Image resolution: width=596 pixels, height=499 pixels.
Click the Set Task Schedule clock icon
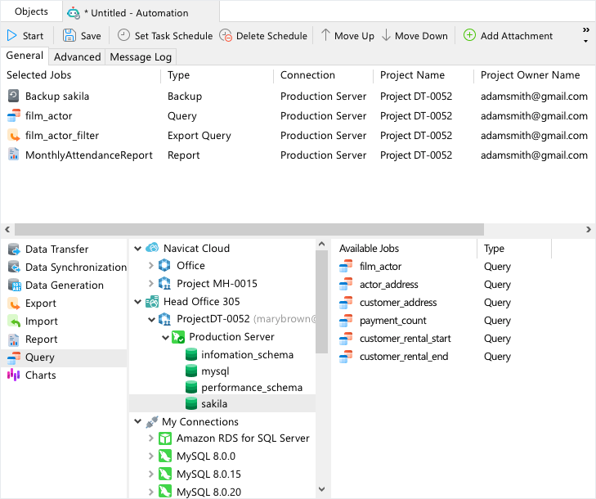(123, 36)
